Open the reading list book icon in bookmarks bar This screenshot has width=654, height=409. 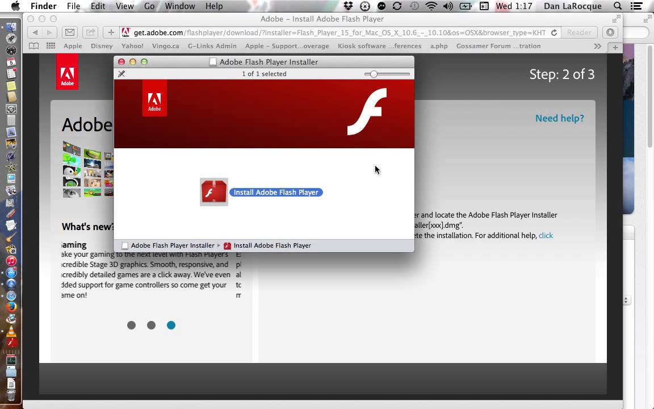point(34,47)
